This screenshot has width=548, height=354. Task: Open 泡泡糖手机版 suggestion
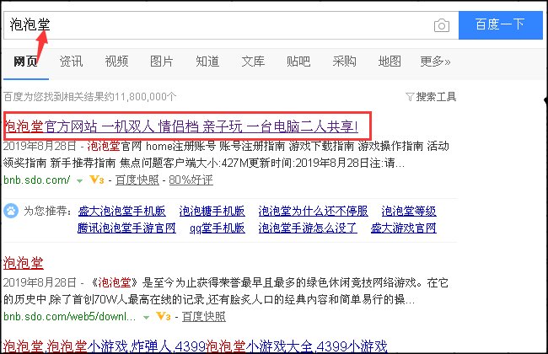(x=212, y=211)
